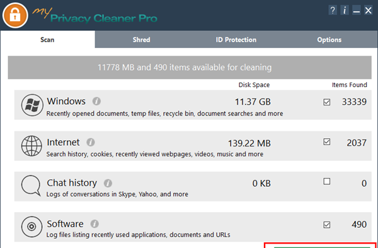378x248 pixels.
Task: Click the Internet globe category icon
Action: coord(31,146)
